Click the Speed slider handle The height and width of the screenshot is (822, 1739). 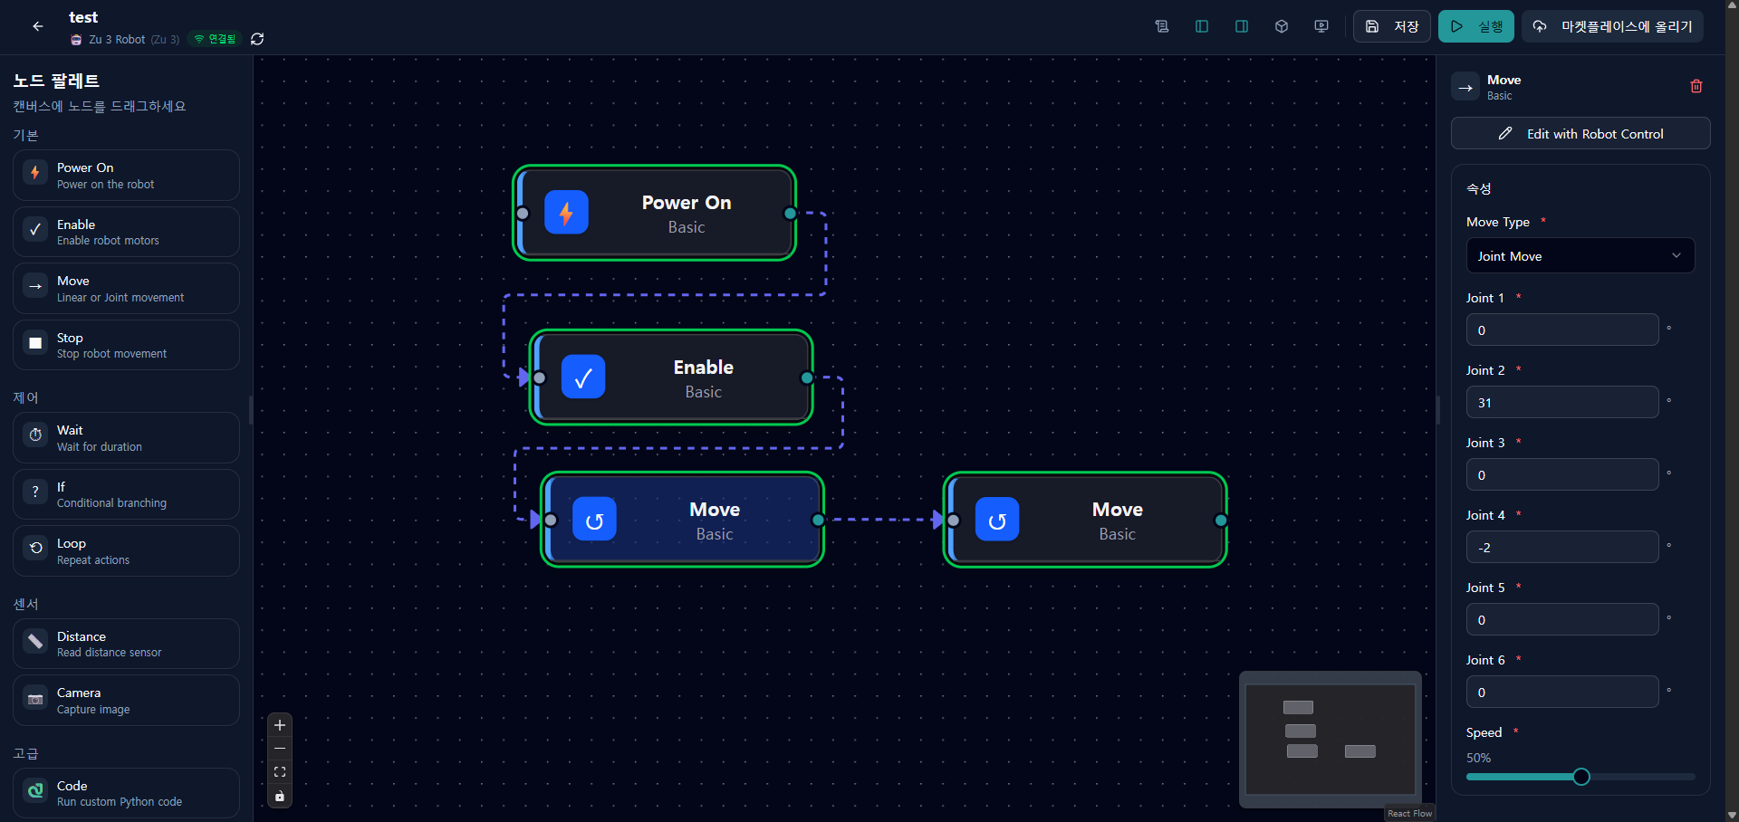[1581, 777]
